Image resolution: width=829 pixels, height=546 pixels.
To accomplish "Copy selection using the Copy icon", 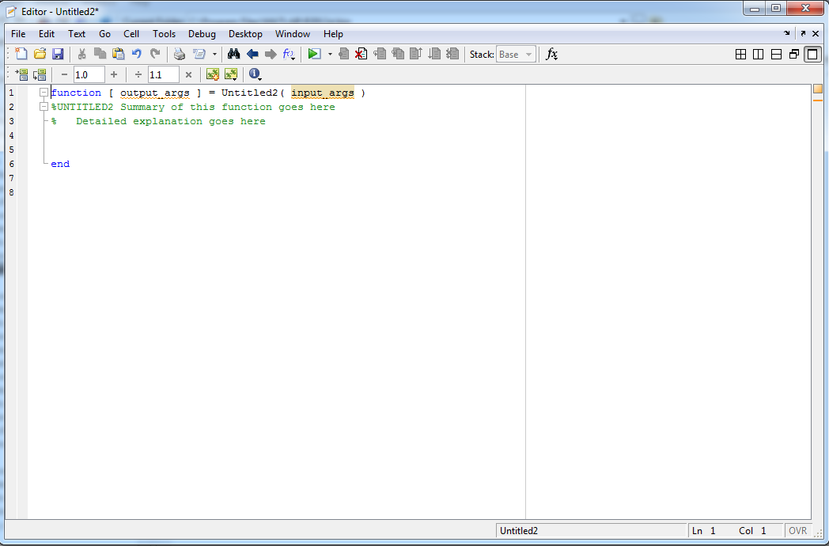I will pos(100,54).
